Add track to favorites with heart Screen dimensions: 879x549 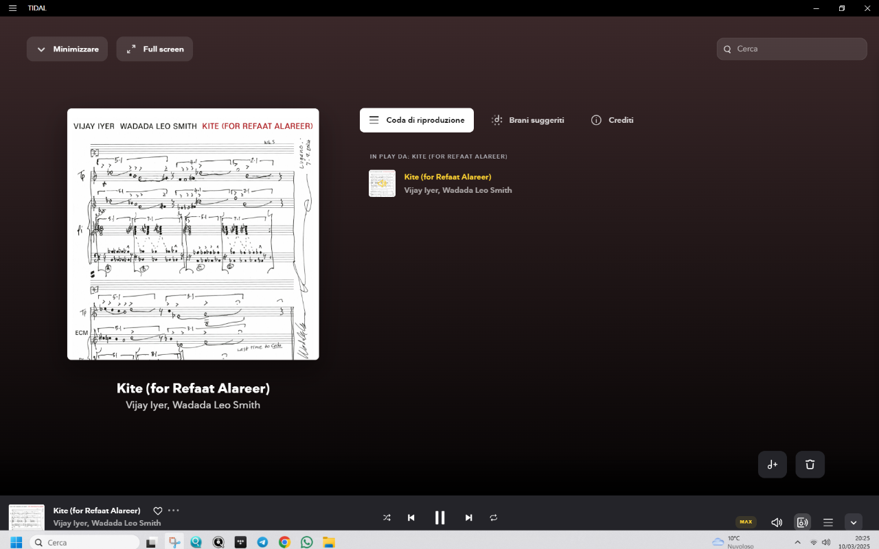[x=157, y=511]
